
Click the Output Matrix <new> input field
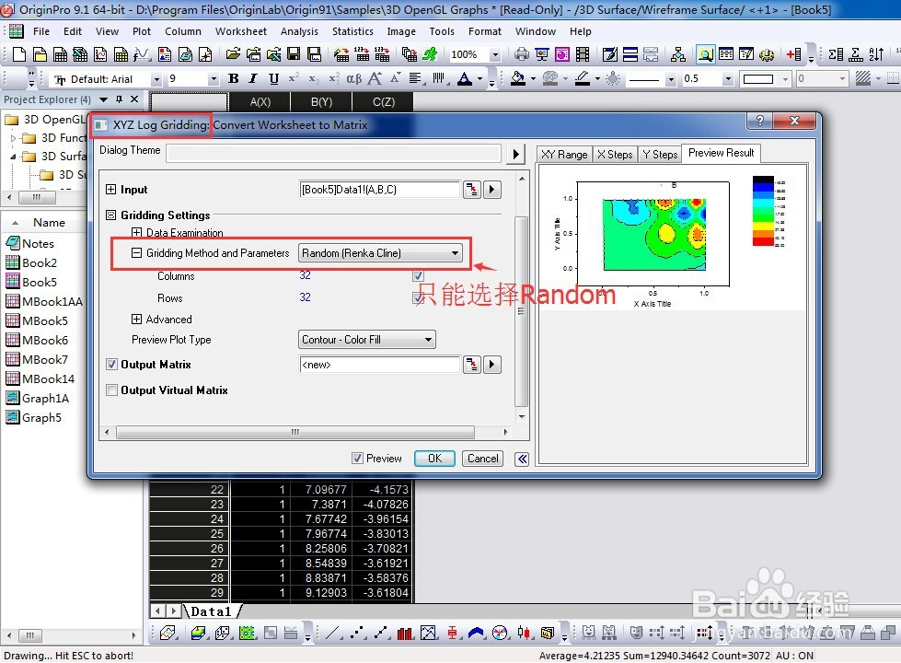(380, 365)
